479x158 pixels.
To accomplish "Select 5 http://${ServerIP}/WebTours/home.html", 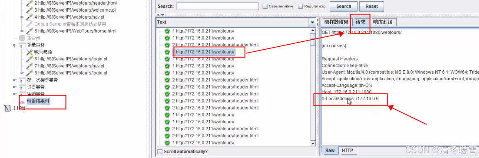I will coord(76,31).
